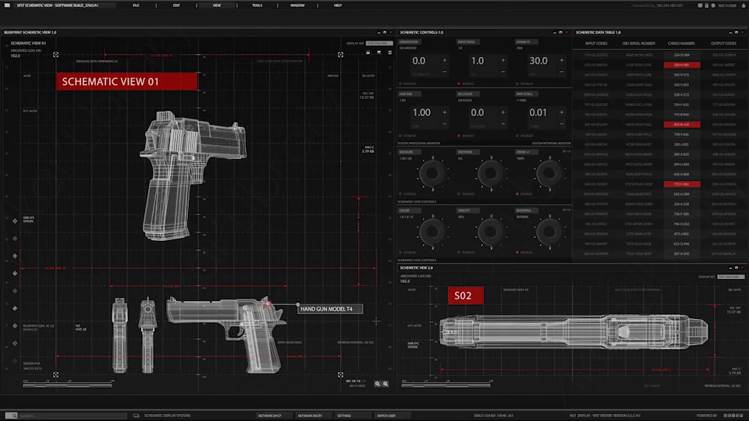This screenshot has width=749, height=421.
Task: Increase the Map Scale value with plus
Action: pos(562,112)
